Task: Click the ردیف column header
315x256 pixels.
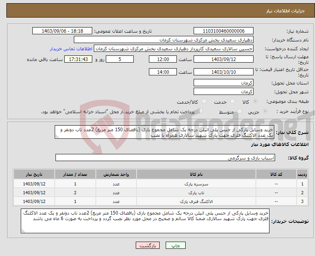Action: [302, 174]
